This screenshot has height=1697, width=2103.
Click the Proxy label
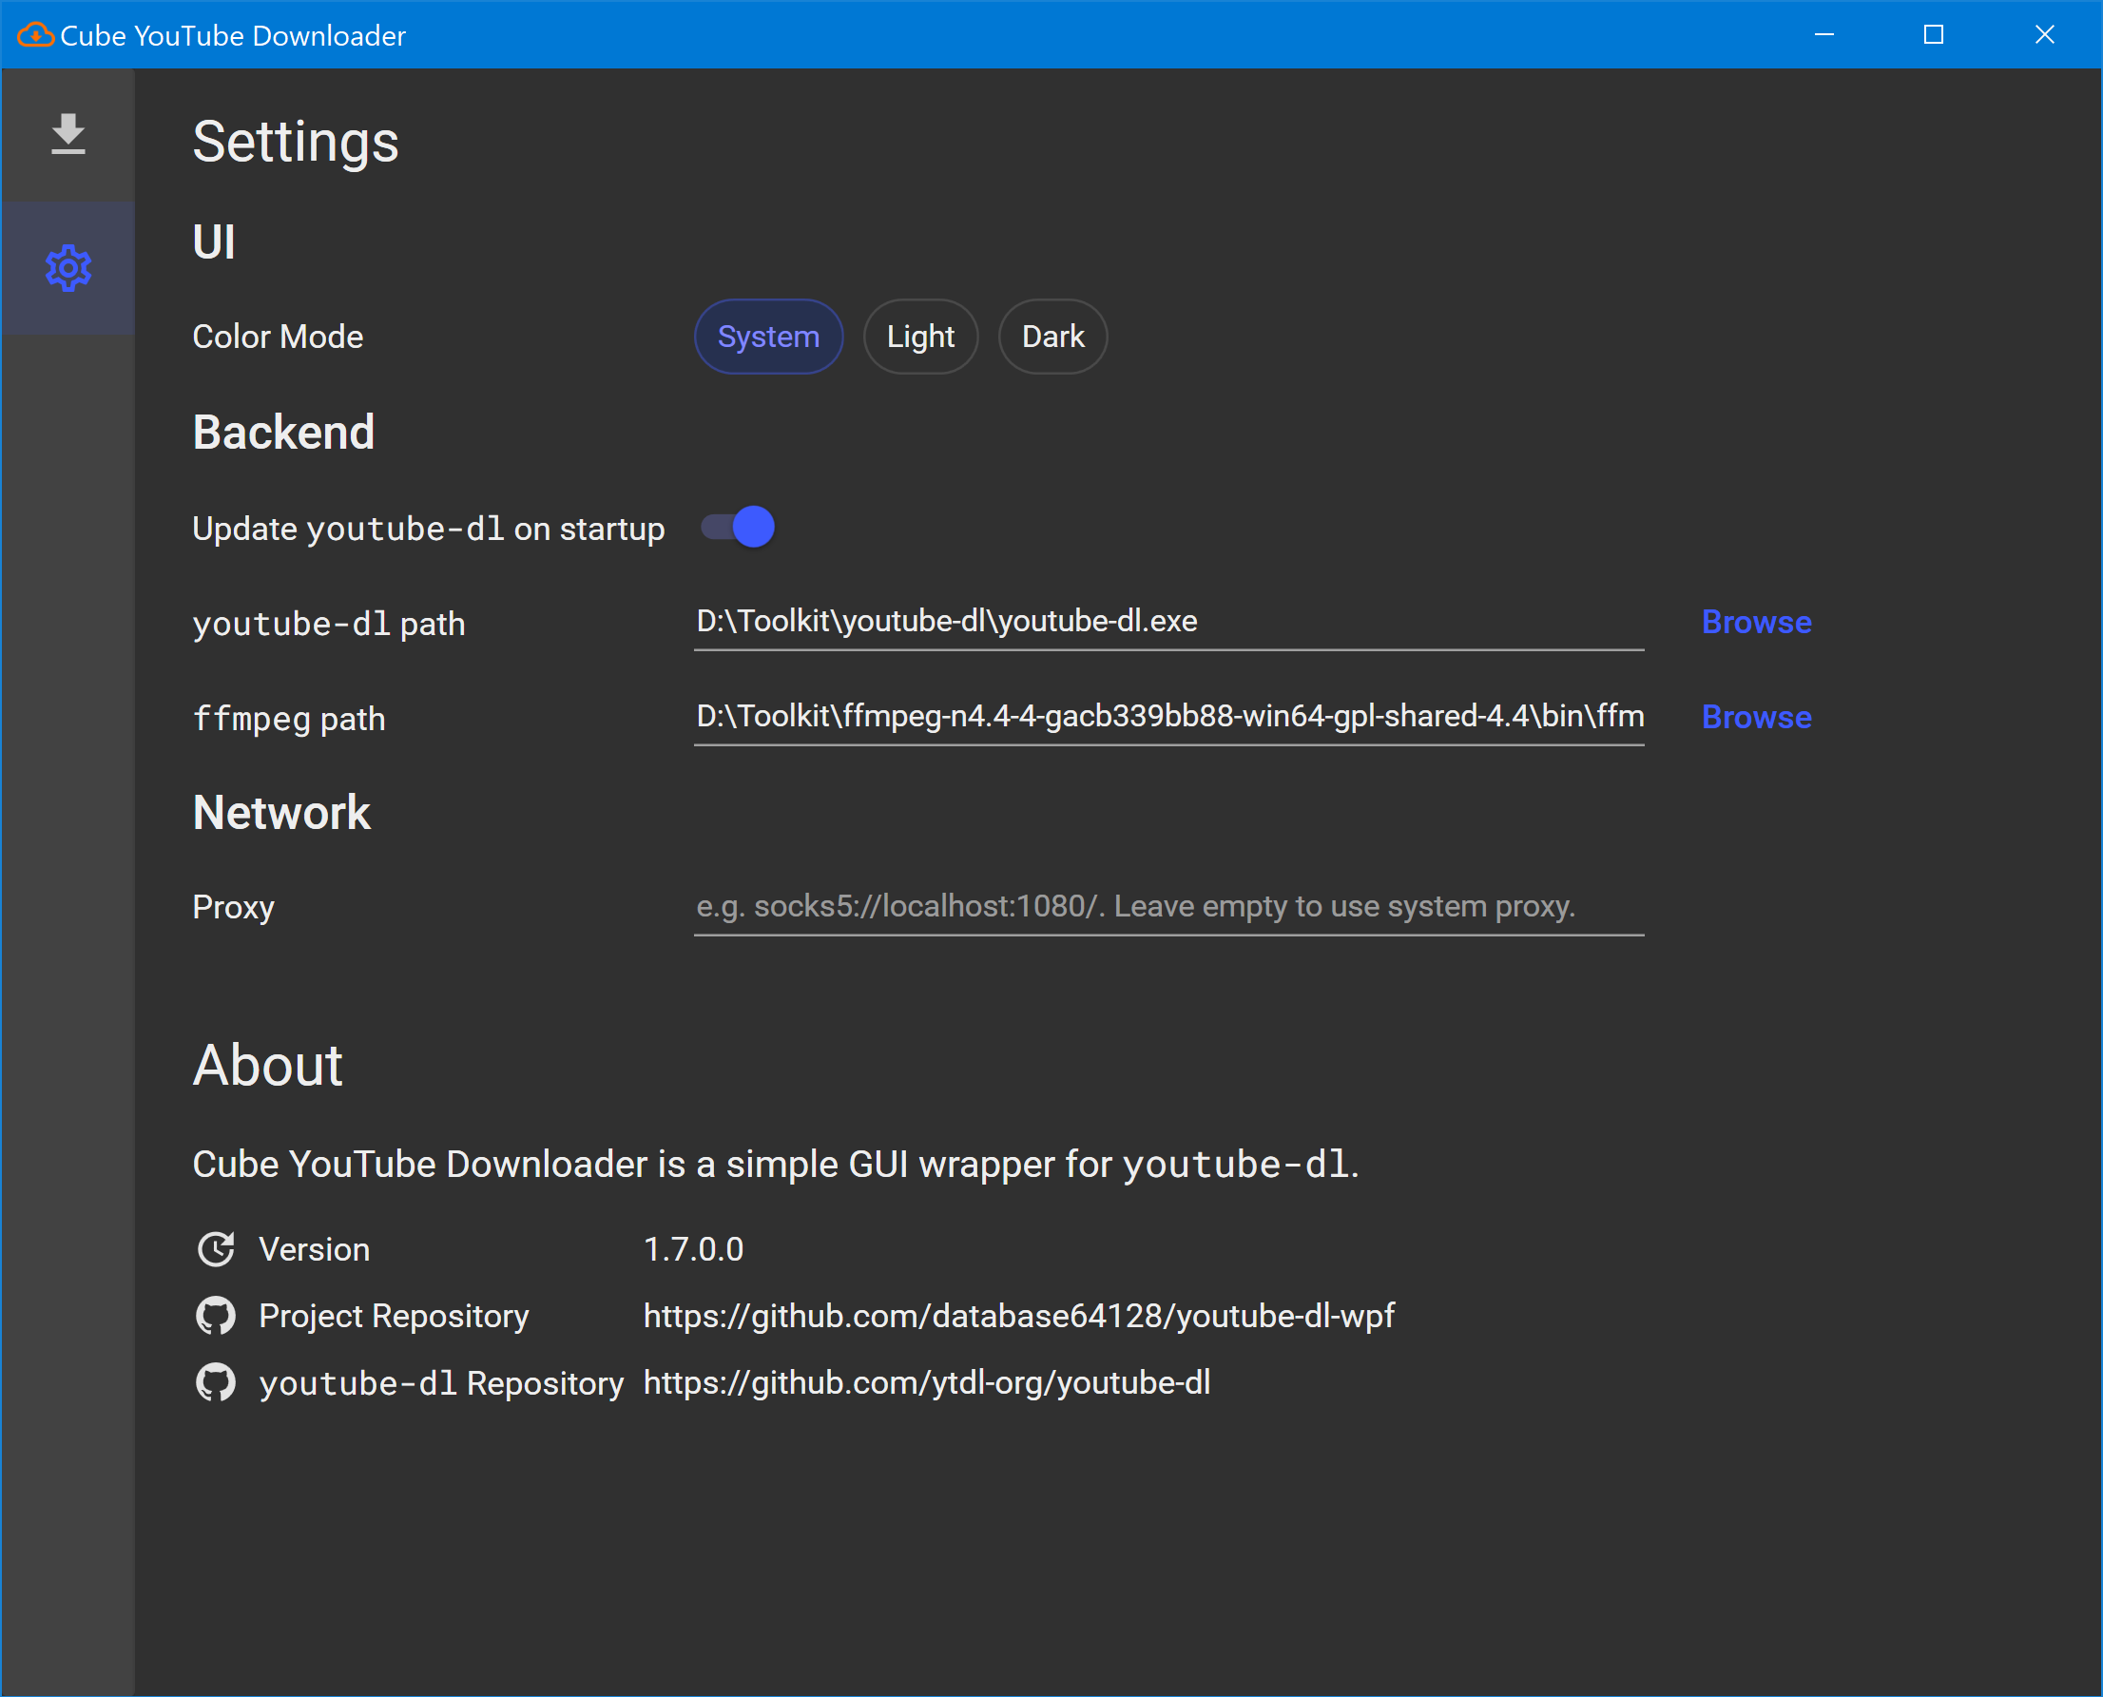[x=234, y=907]
